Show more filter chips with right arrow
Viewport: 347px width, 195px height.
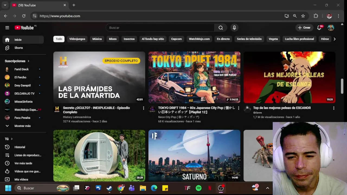pyautogui.click(x=335, y=39)
